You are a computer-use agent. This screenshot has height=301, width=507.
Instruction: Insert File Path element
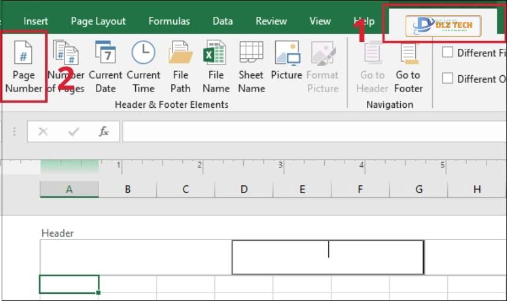180,67
